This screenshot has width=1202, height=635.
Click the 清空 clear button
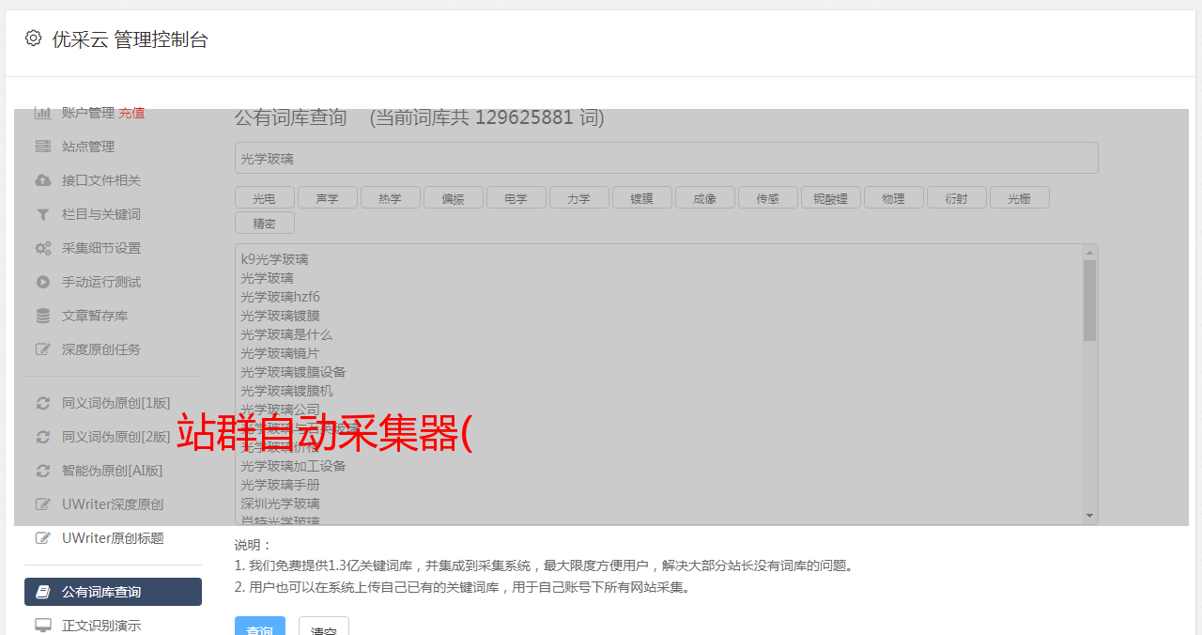324,627
